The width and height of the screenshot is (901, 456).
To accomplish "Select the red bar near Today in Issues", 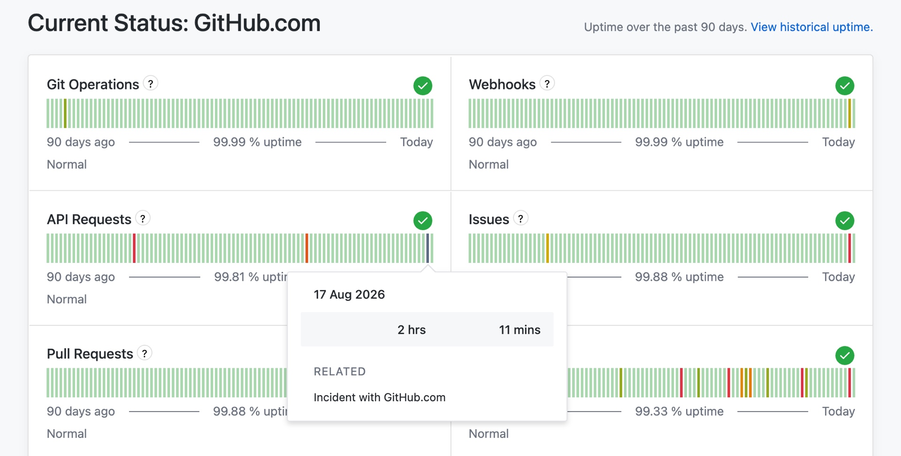I will pyautogui.click(x=849, y=248).
